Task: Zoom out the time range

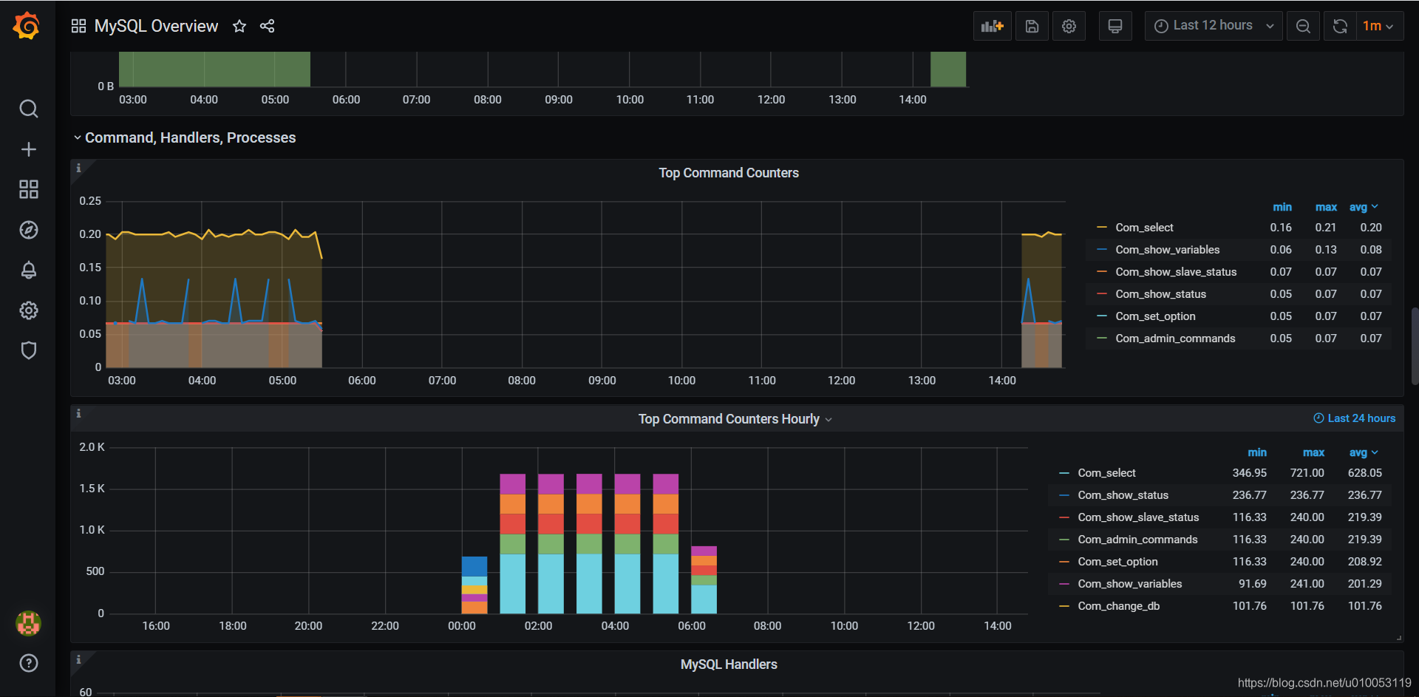Action: 1303,26
